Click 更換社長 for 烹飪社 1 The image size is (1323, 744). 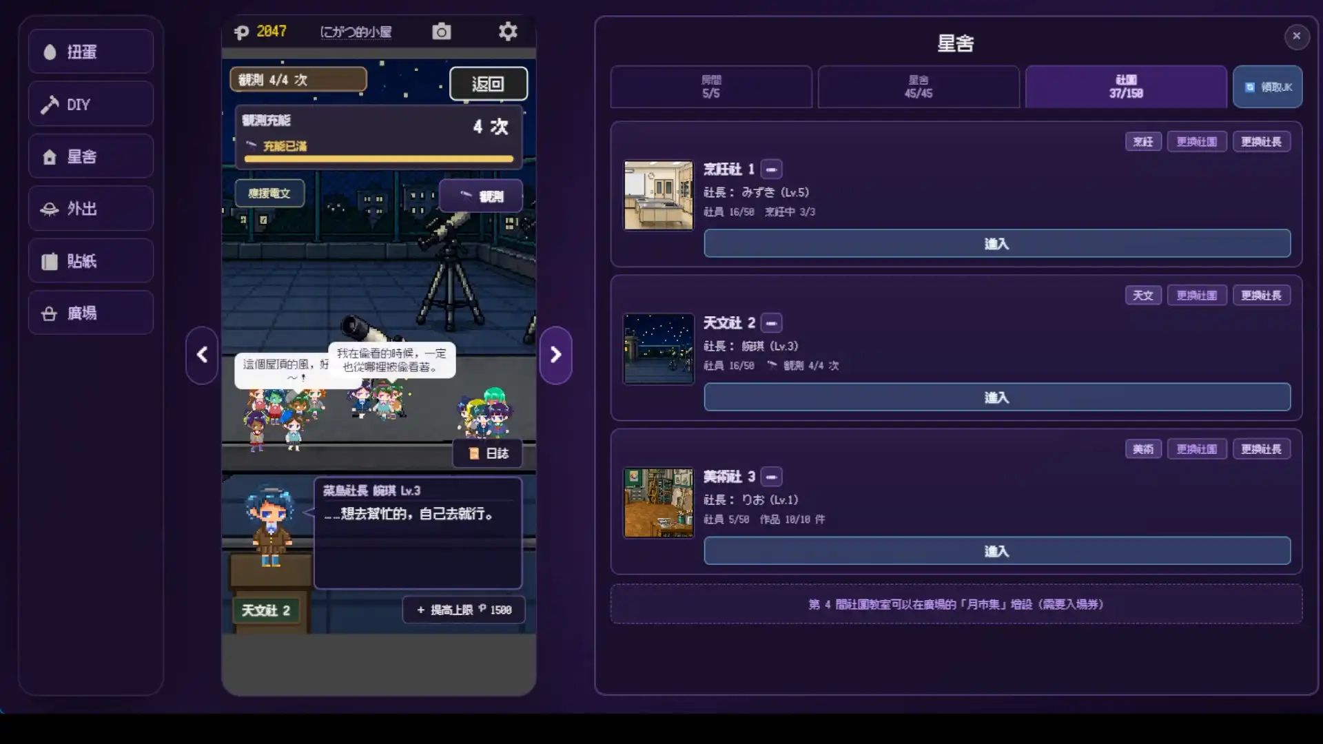(x=1262, y=142)
